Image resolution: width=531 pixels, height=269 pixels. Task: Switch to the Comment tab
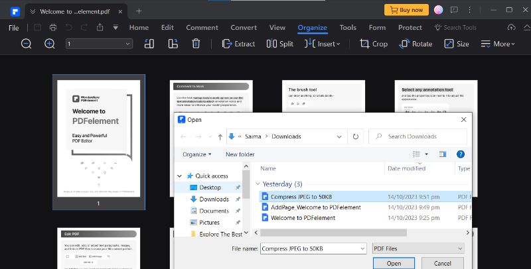tap(202, 28)
